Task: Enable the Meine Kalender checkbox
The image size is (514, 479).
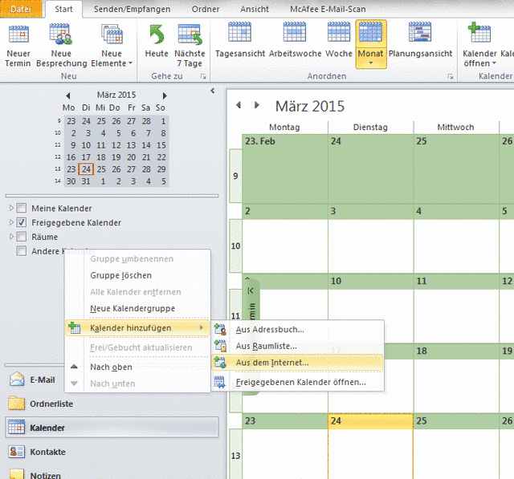Action: point(22,209)
